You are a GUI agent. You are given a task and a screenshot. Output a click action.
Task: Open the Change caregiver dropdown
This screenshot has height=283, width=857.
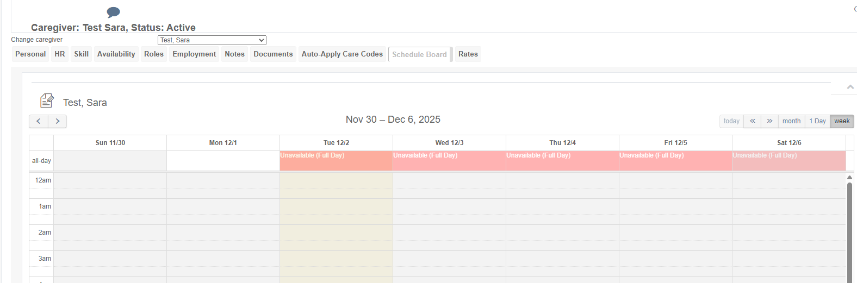tap(212, 40)
